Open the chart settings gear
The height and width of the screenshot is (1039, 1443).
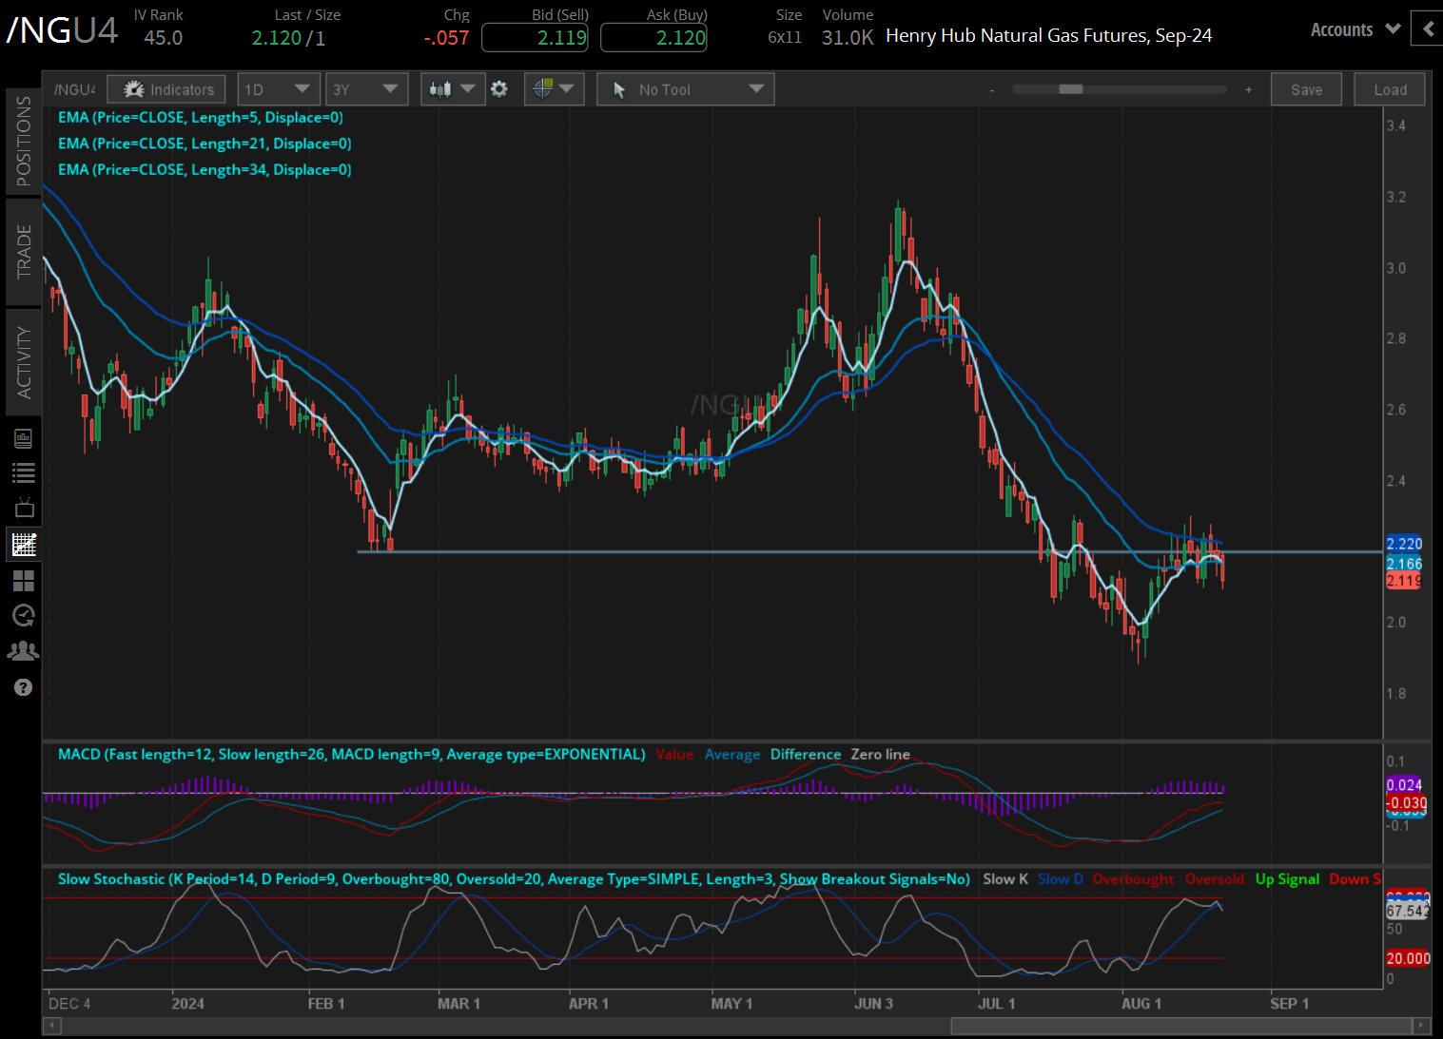[x=499, y=89]
